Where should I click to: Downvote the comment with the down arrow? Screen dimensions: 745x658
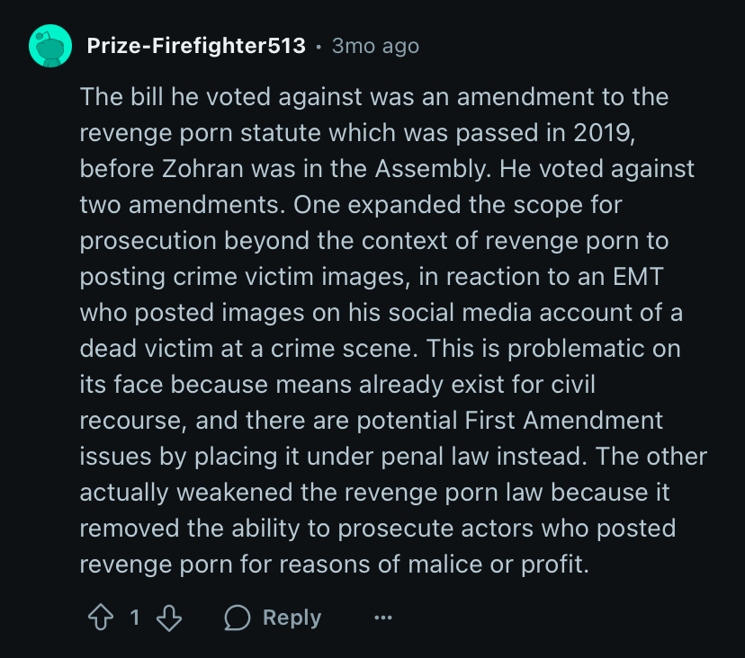(170, 618)
